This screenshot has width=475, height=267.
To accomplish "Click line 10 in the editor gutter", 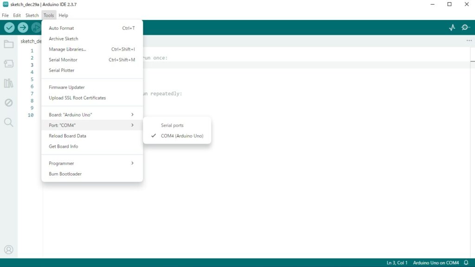I will point(31,115).
